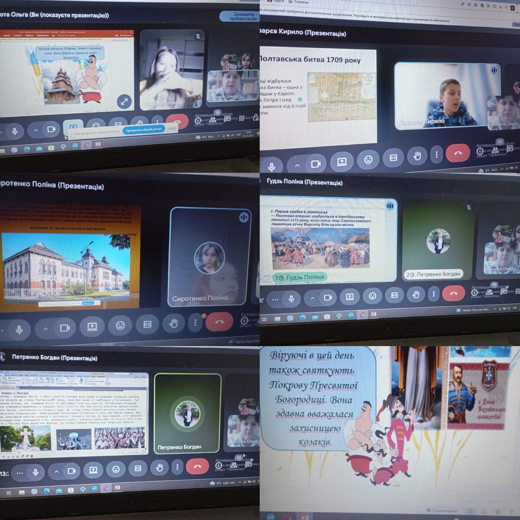Toggle the microphone in Лазарєв Кирило's call
520x520 pixels.
click(272, 166)
